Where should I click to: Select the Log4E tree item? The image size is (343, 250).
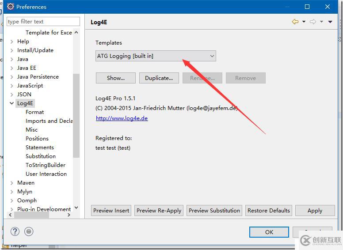[x=25, y=103]
